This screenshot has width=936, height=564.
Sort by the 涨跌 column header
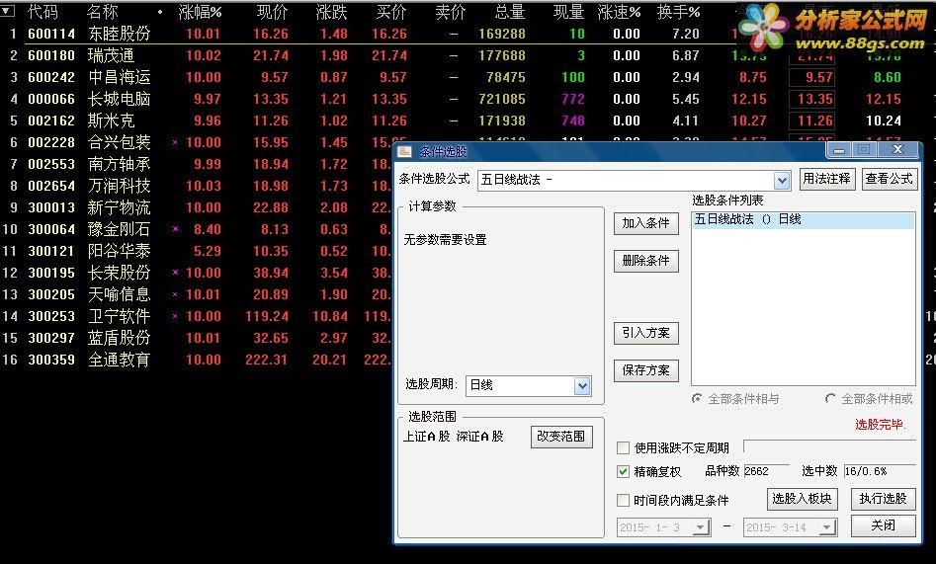[331, 11]
